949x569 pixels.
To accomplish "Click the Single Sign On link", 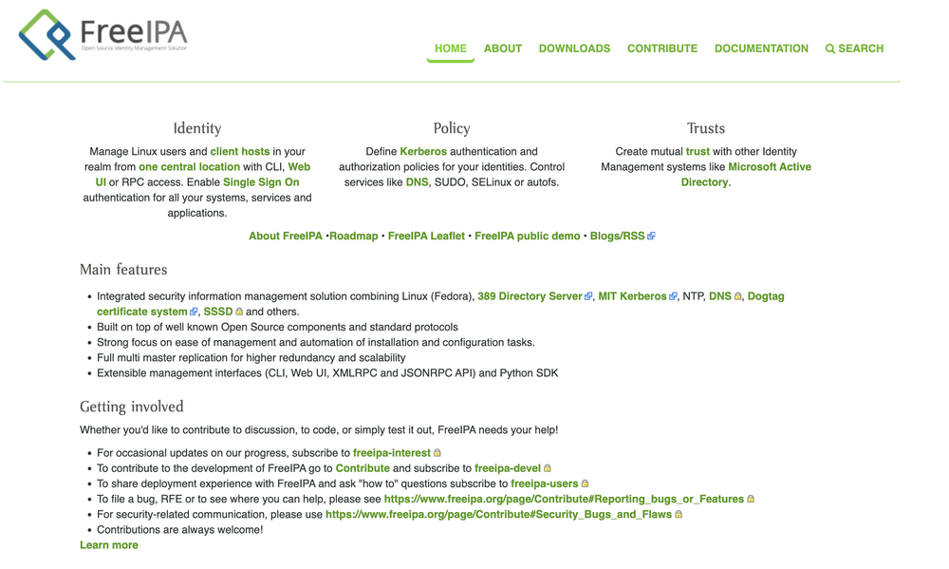I will tap(261, 182).
